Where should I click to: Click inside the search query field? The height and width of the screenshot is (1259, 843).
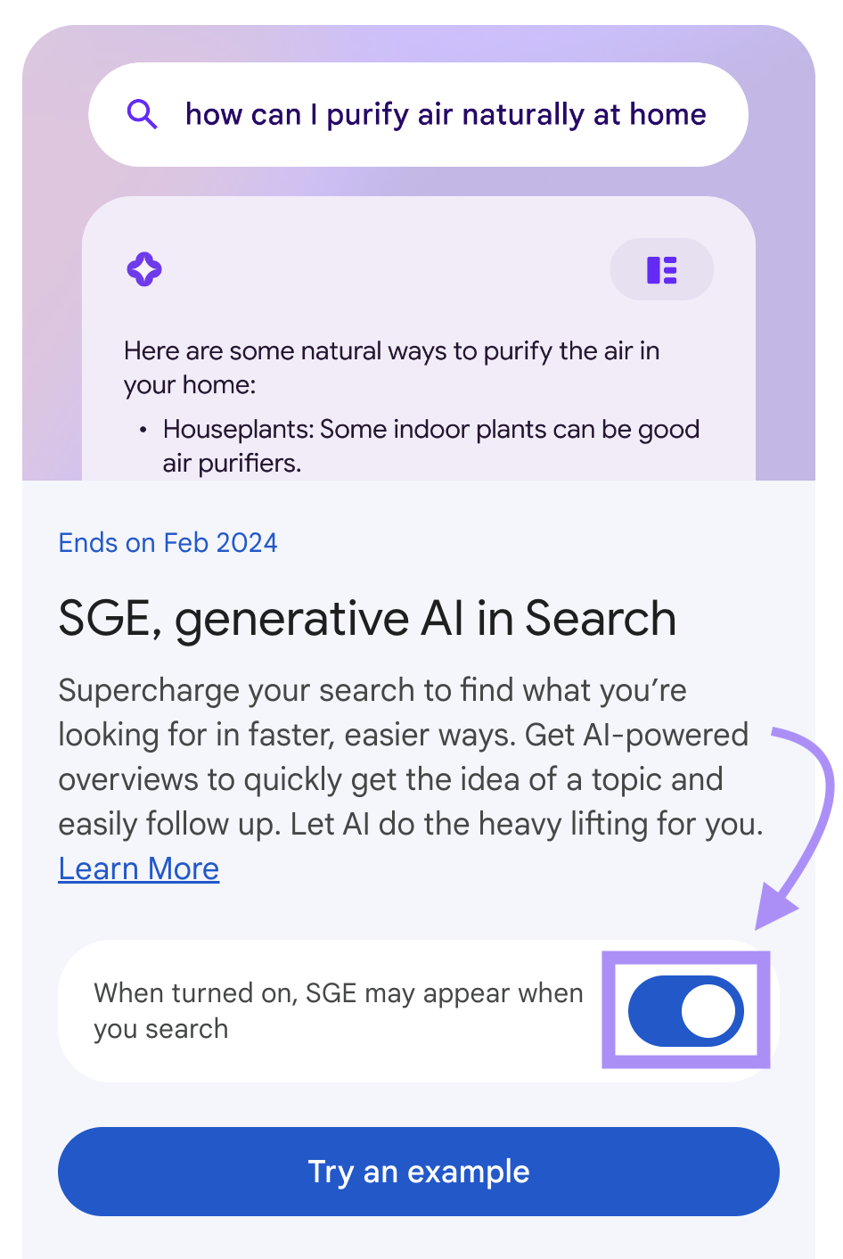point(446,114)
